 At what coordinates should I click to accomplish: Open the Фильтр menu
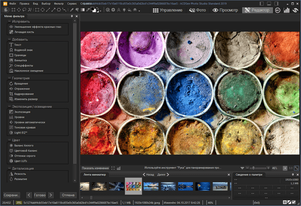58,3
